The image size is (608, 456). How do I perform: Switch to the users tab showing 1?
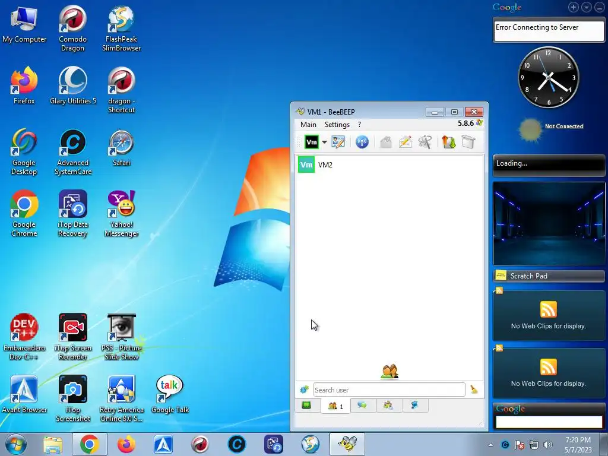click(x=336, y=406)
